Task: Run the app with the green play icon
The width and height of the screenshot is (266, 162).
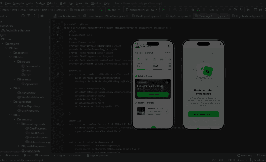Action: 163,10
